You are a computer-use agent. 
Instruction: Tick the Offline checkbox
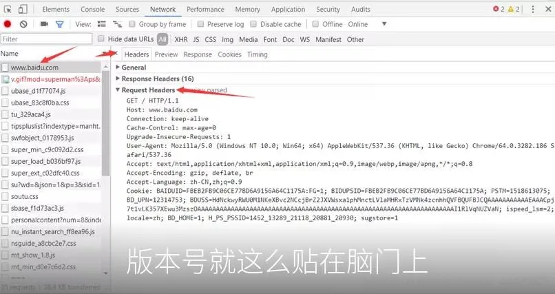tap(315, 24)
